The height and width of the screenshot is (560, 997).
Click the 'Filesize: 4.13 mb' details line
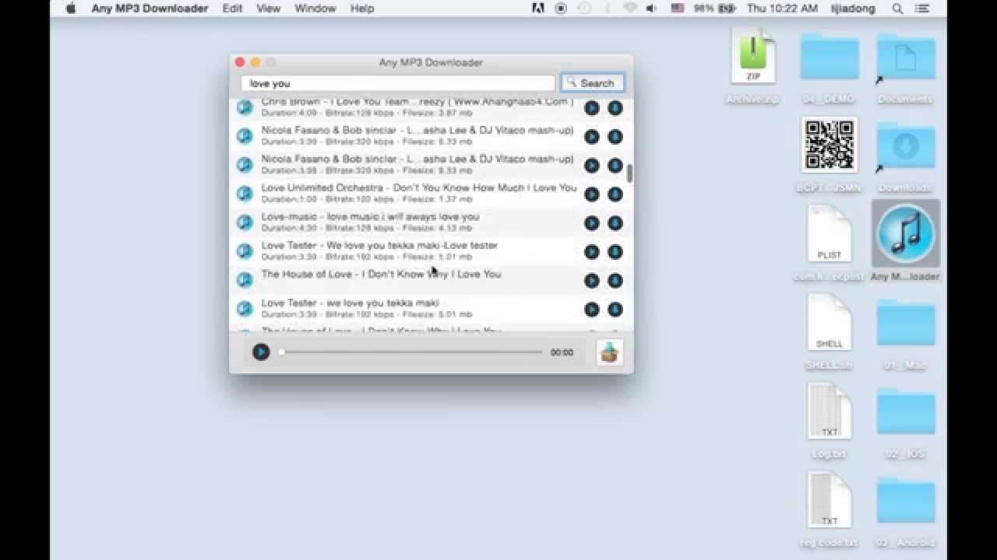(367, 228)
